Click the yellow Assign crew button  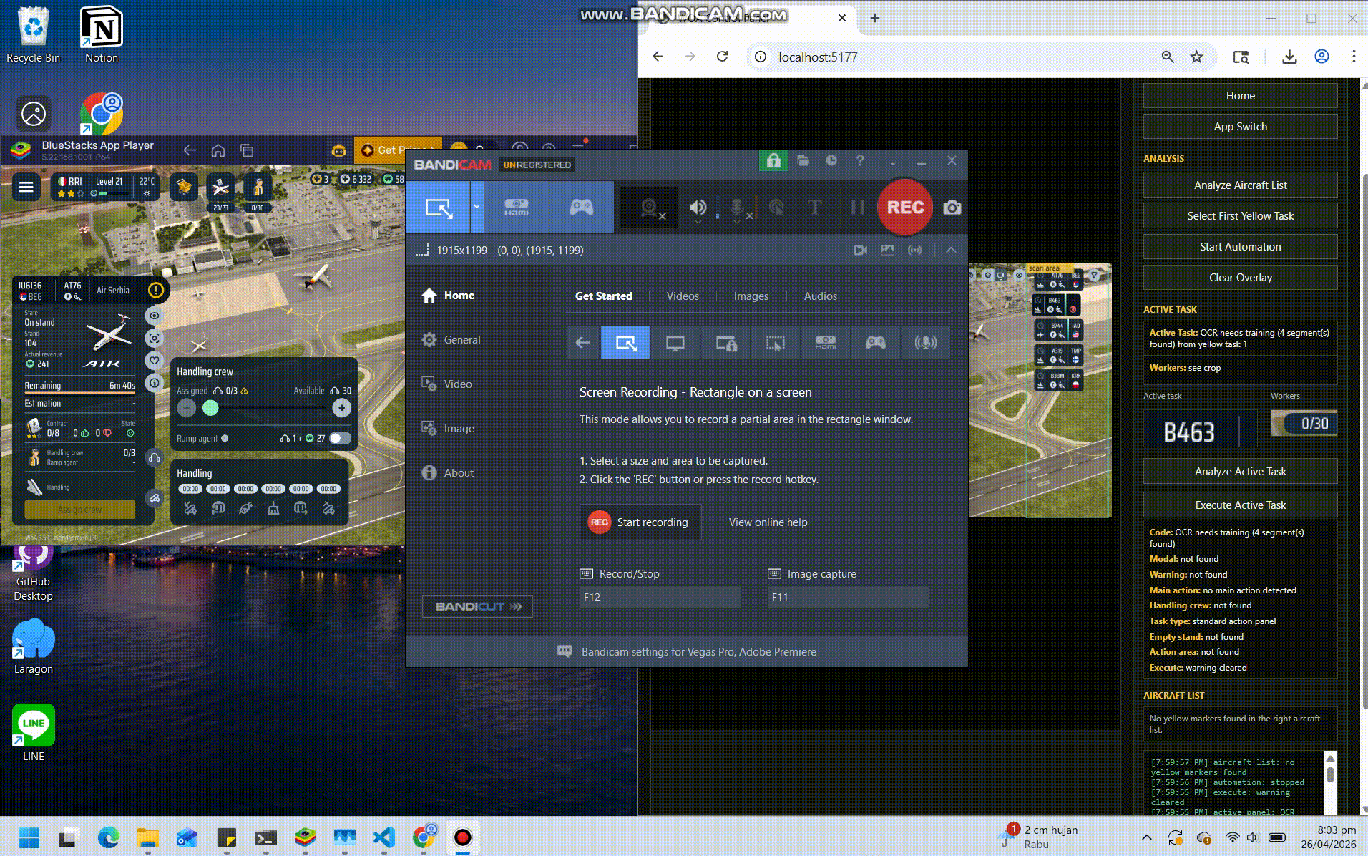click(79, 510)
